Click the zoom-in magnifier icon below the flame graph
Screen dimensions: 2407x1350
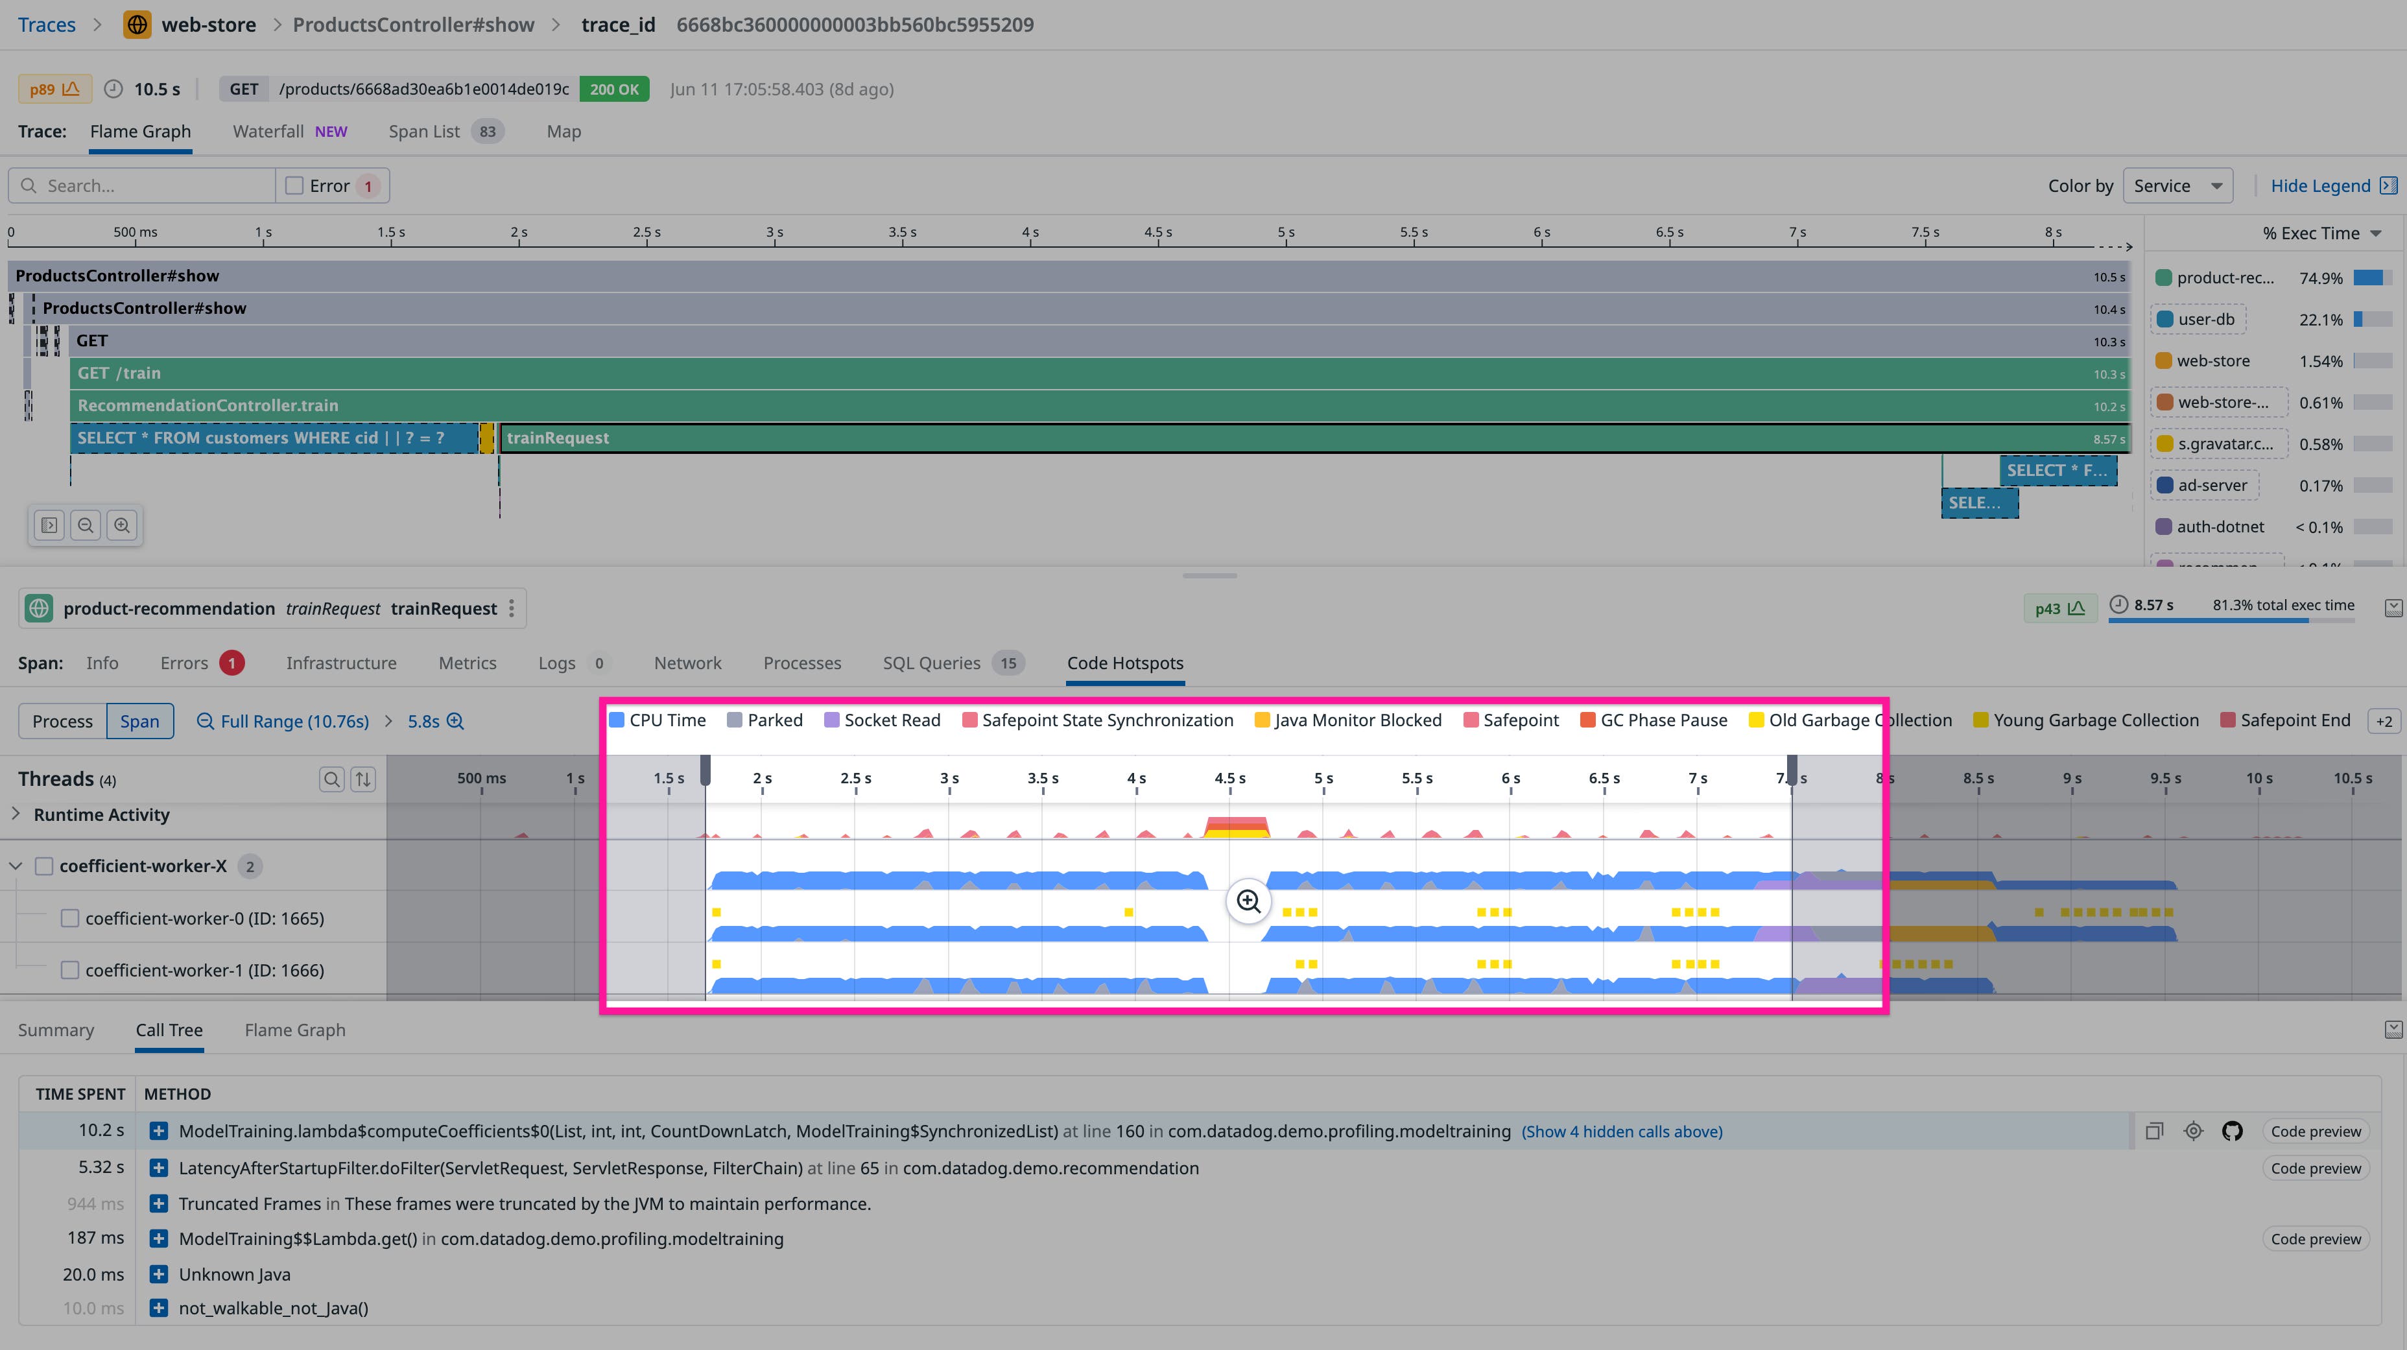(x=123, y=524)
